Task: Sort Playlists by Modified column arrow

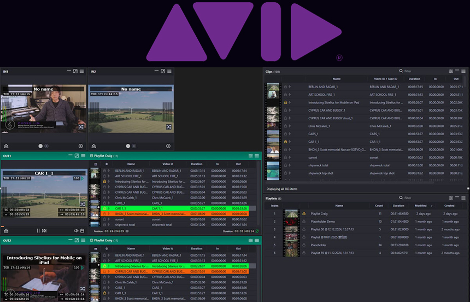Action: [432, 206]
